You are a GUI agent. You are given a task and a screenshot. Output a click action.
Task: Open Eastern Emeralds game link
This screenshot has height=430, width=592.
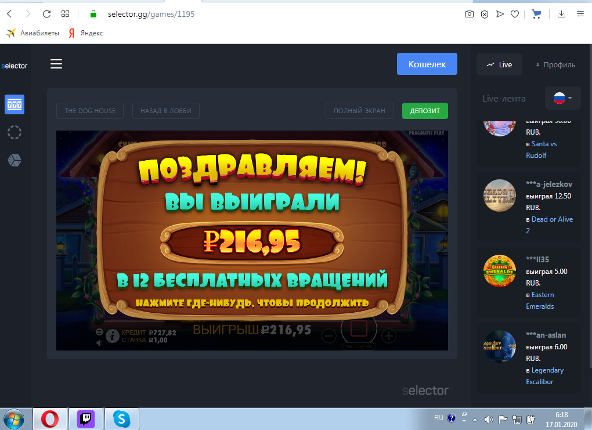(x=540, y=301)
